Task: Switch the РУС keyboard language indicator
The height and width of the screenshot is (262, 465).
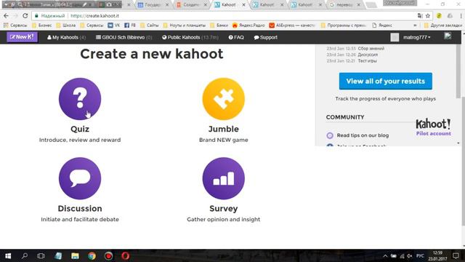Action: click(x=420, y=256)
